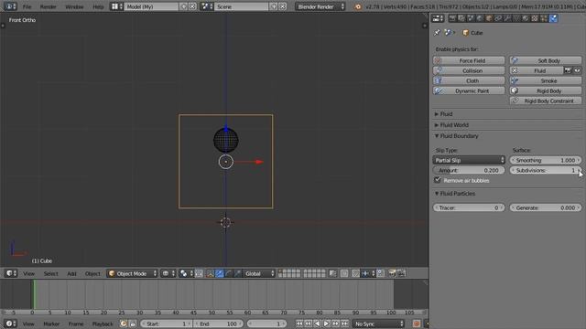Play the animation in reverse
Image resolution: width=586 pixels, height=329 pixels.
318,324
